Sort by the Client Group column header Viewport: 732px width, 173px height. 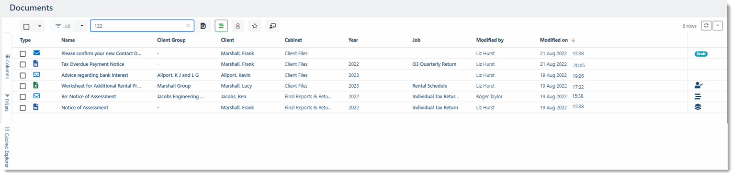tap(171, 40)
